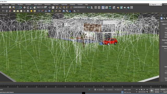This screenshot has height=94, width=167.
Task: Open the Material Editor icon
Action: pyautogui.click(x=114, y=8)
